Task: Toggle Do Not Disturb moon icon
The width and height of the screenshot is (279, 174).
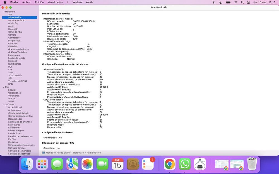Action: (221, 2)
